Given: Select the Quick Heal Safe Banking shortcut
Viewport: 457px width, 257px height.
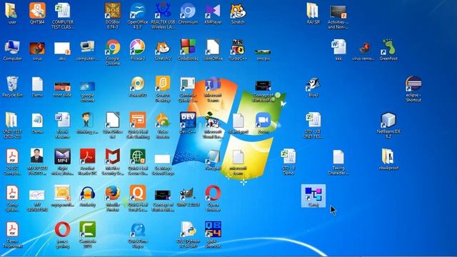Looking at the screenshot, I should pyautogui.click(x=138, y=121).
